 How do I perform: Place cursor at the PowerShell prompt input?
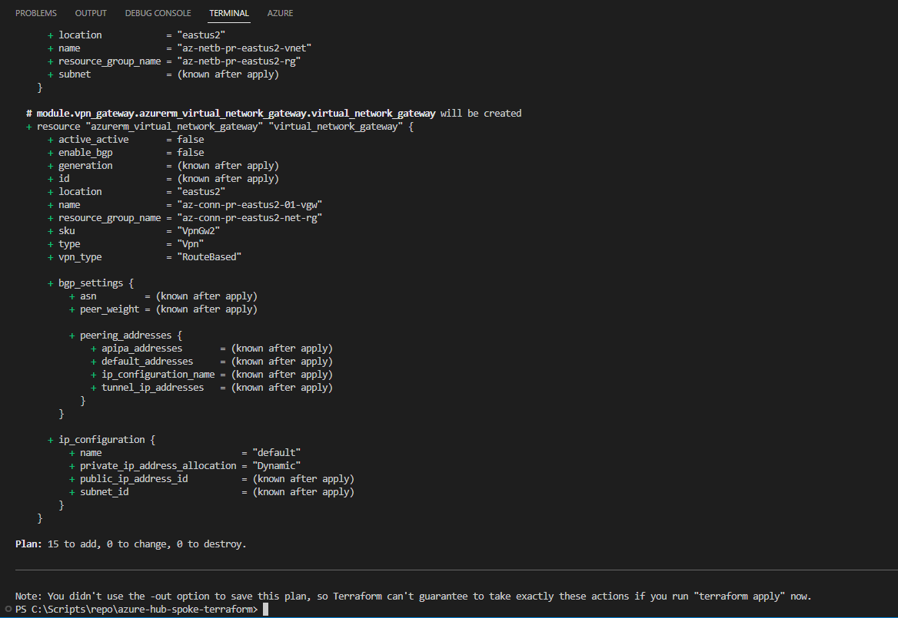[x=265, y=610]
